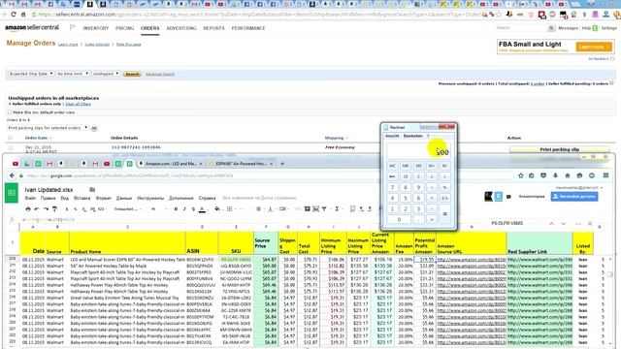Open the Expected Ship Date dropdown

pos(31,74)
